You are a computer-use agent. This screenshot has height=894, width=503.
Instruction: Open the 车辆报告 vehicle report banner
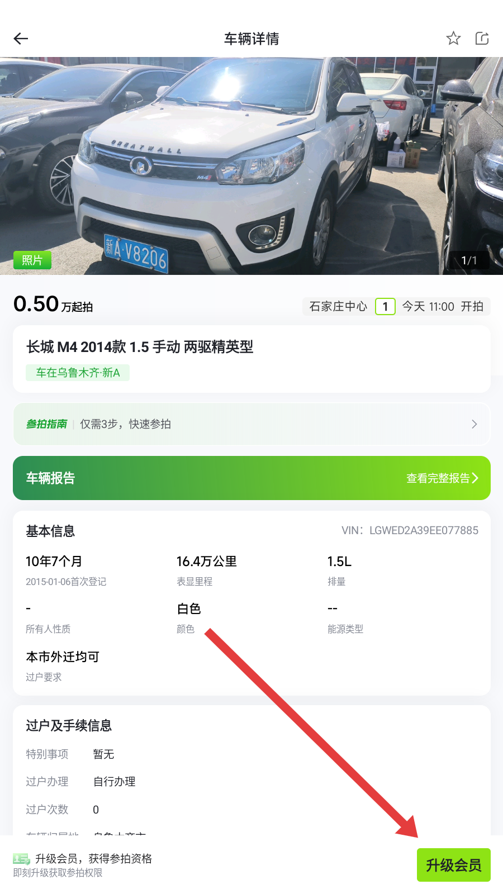(251, 478)
